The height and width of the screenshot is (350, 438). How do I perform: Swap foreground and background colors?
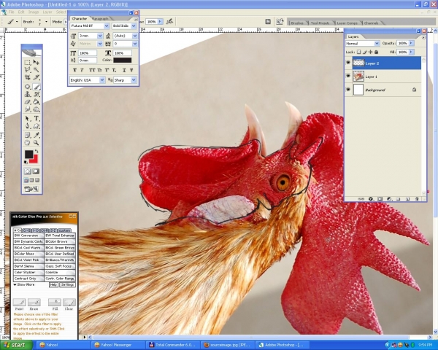(36, 151)
